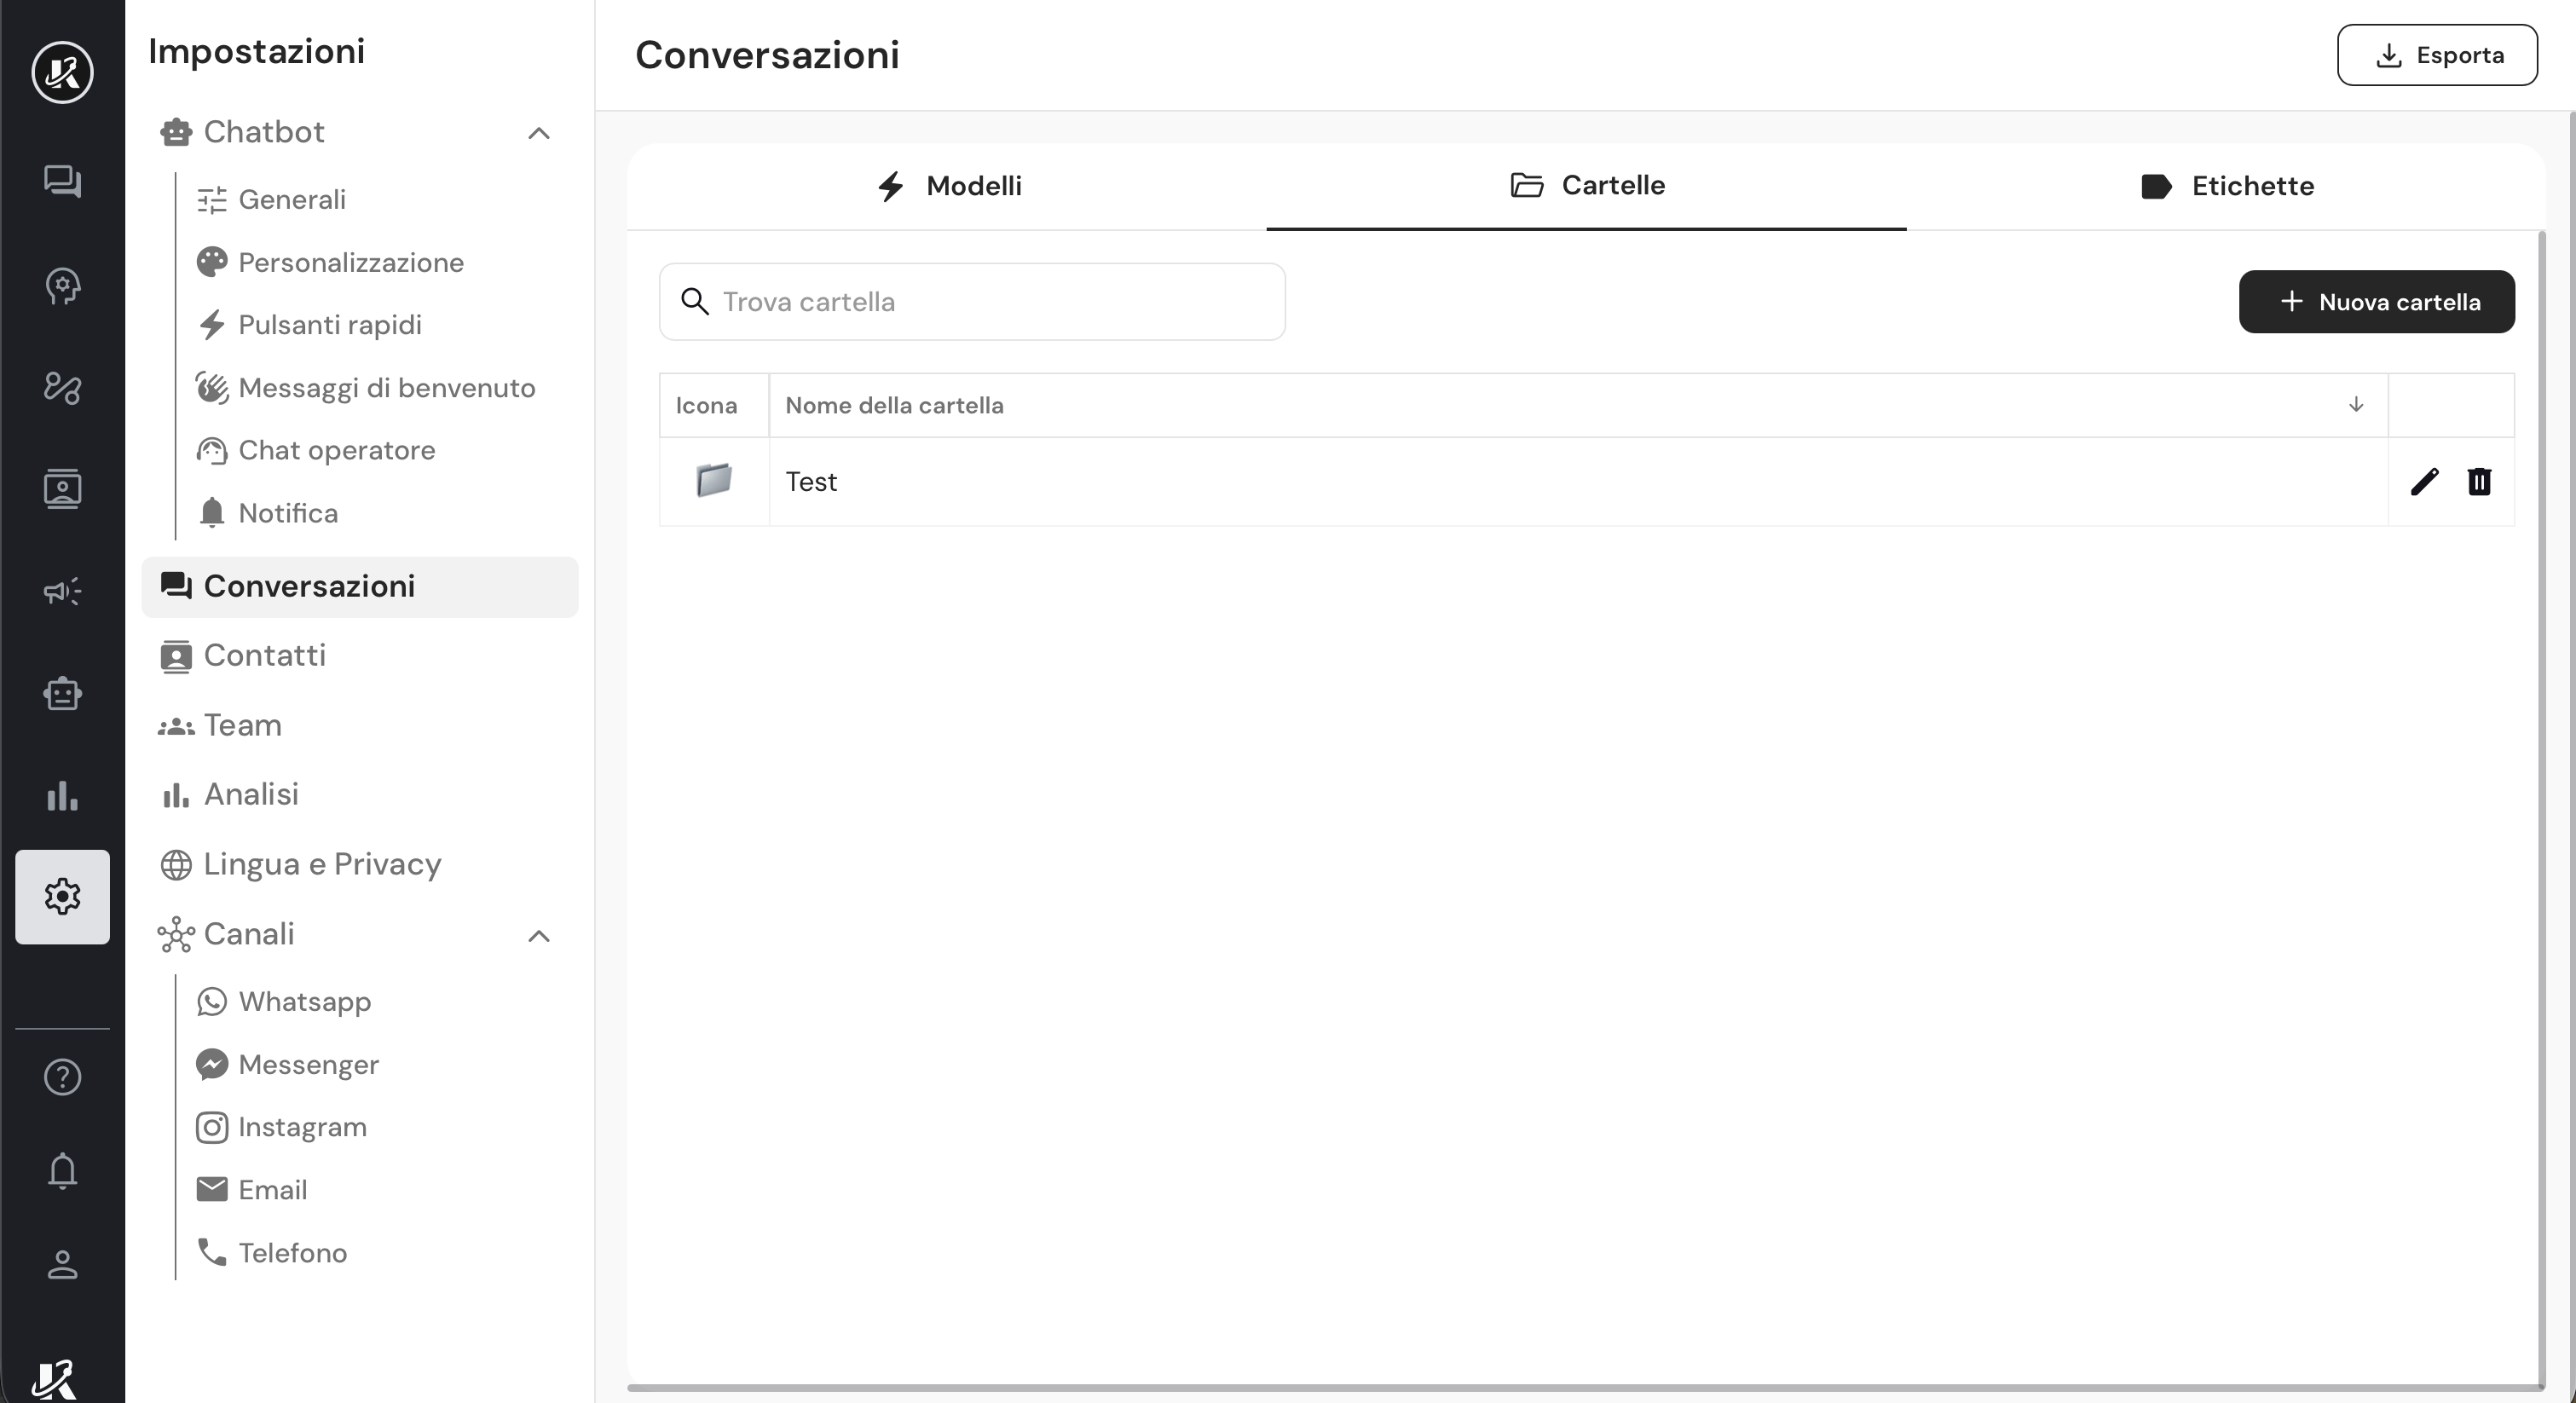Open conversations from the dark sidebar chat icon
The width and height of the screenshot is (2576, 1403).
coord(62,181)
